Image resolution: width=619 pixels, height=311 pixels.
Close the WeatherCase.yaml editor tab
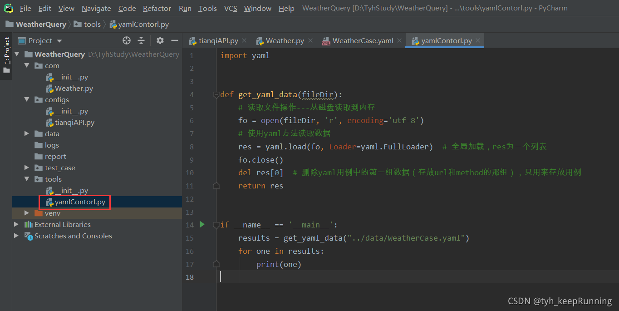tap(399, 40)
